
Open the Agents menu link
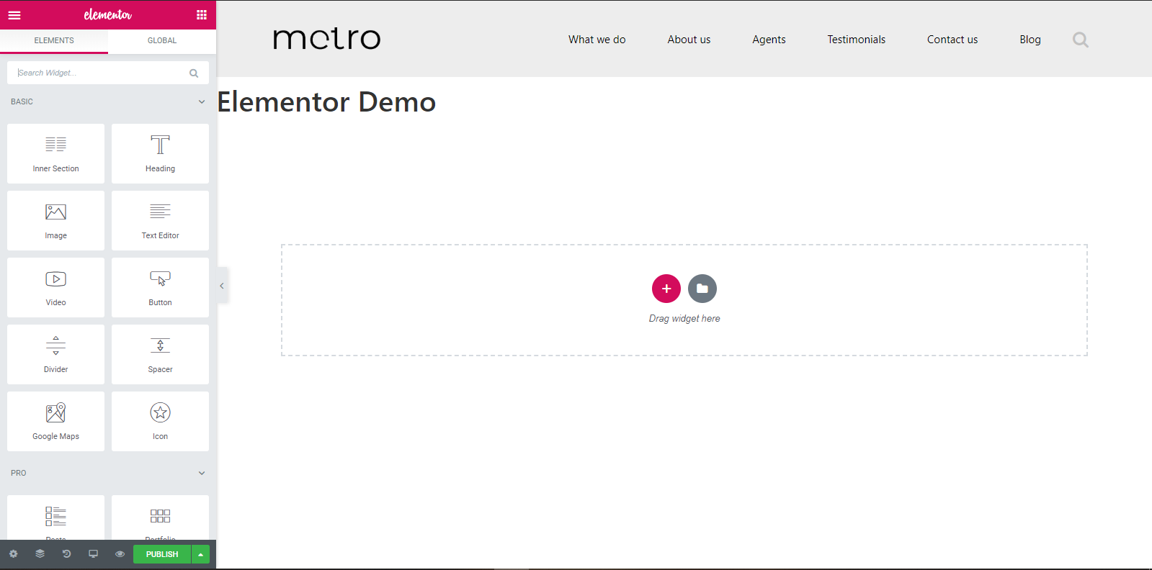[x=769, y=40]
